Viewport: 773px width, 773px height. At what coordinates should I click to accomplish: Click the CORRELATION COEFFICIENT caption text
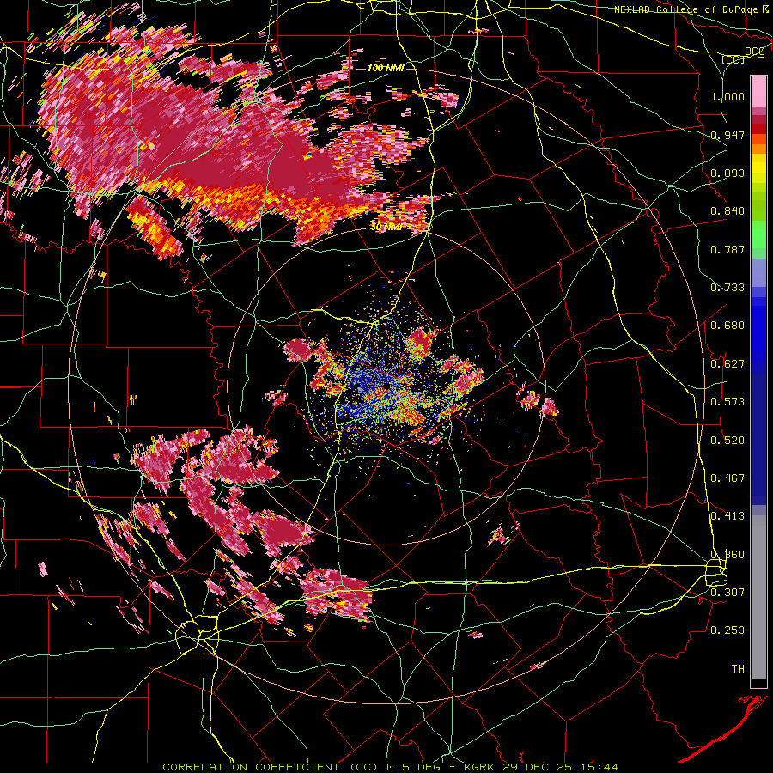251,767
